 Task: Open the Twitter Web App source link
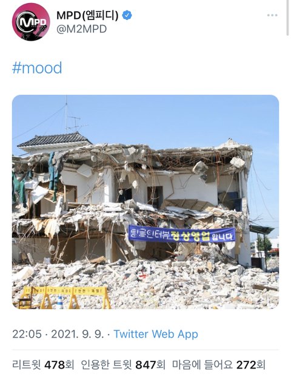click(156, 334)
